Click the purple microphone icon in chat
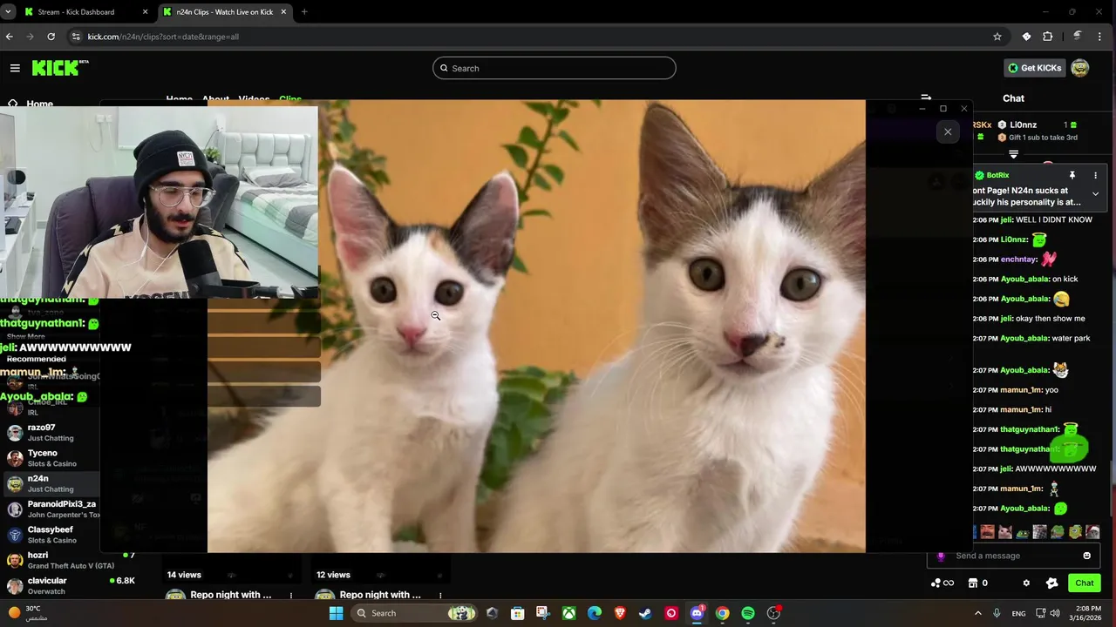1116x627 pixels. click(941, 556)
